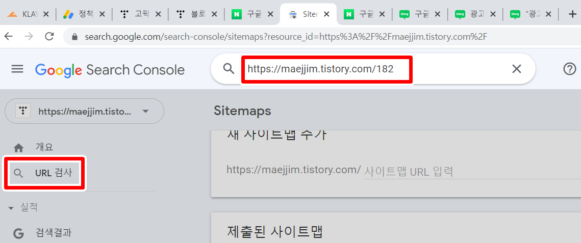Click the 제출된 사이트맵 heading
Viewport: 581px width, 243px height.
pos(274,232)
